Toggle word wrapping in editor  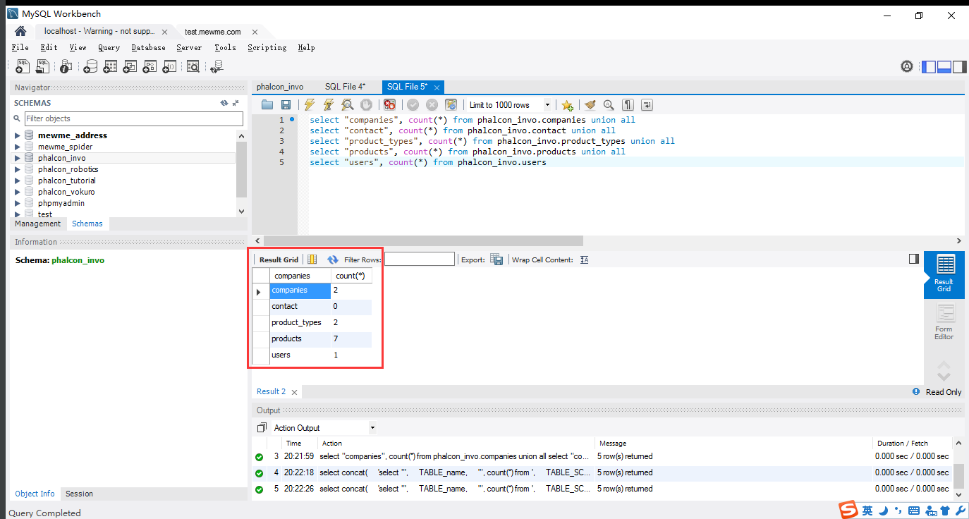(x=647, y=105)
